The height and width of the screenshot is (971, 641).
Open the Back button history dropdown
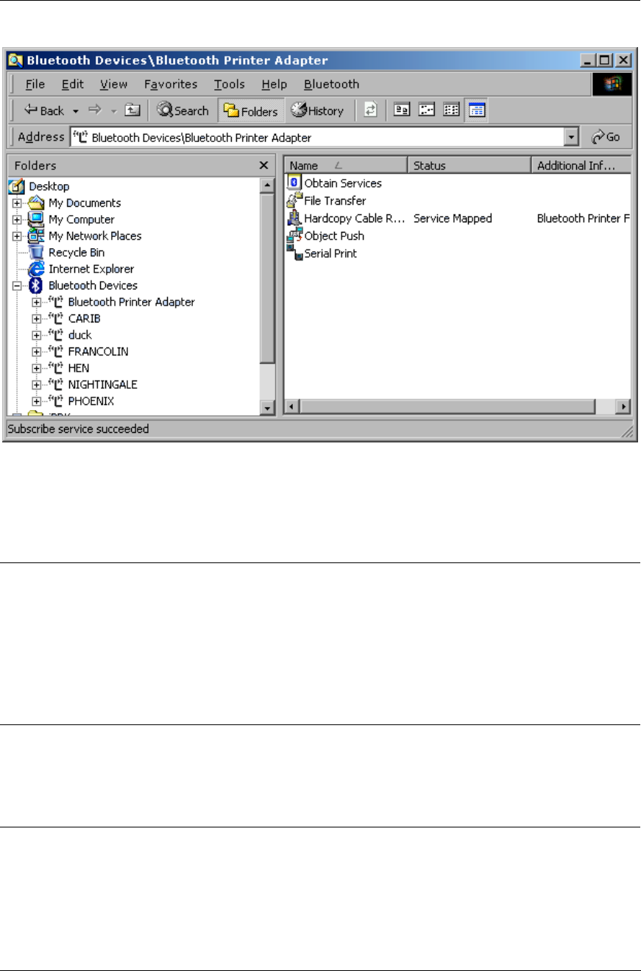point(76,110)
